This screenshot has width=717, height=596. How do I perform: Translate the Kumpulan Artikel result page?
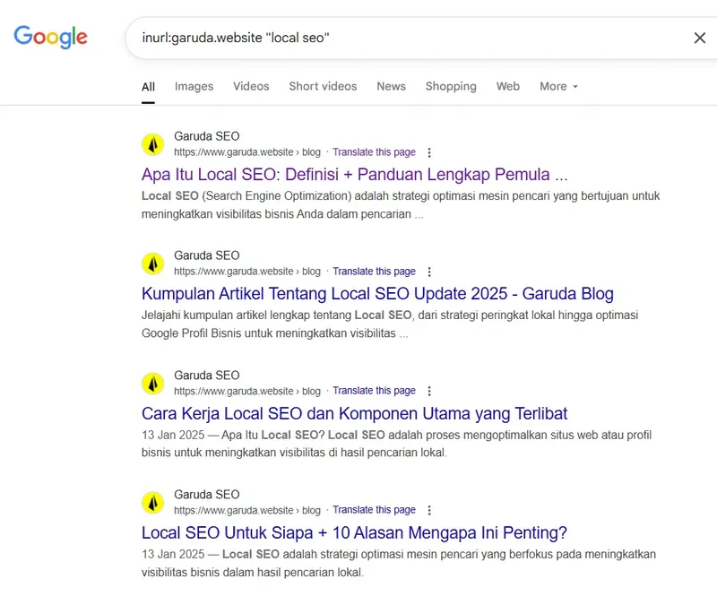click(374, 272)
